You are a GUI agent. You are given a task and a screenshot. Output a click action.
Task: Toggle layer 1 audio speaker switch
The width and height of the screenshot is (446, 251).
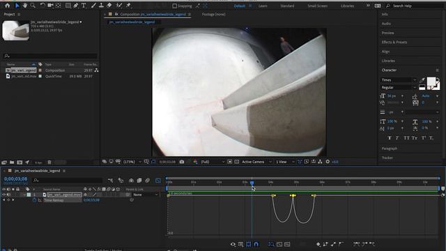pos(8,195)
